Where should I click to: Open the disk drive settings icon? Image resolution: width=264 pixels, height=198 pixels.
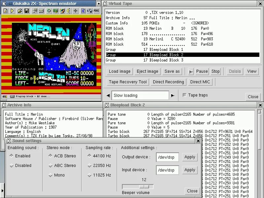pos(34,11)
